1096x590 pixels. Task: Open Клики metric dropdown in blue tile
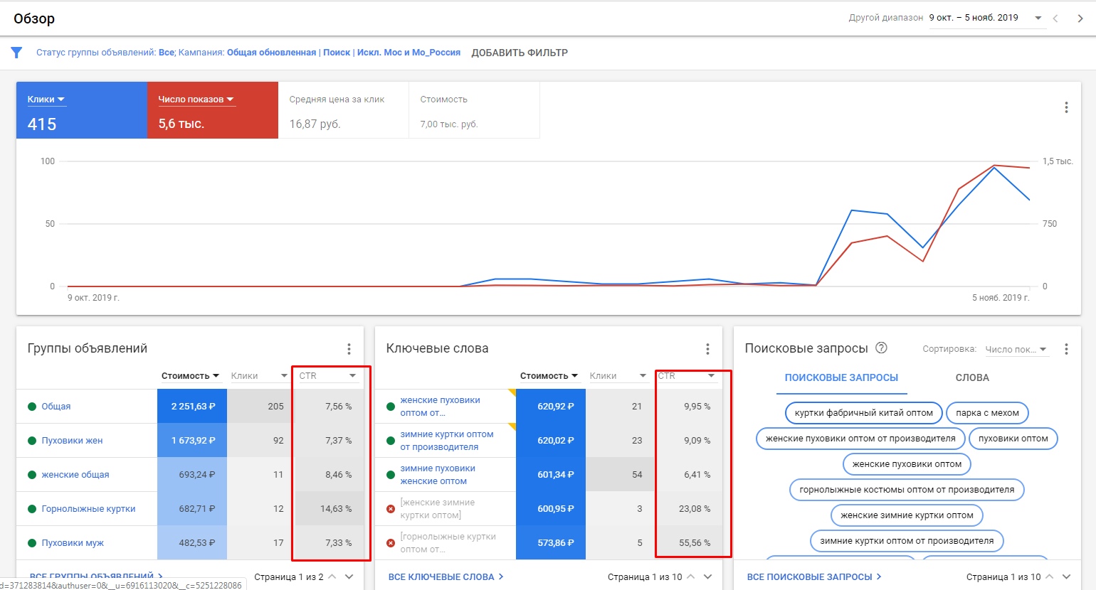pos(46,100)
